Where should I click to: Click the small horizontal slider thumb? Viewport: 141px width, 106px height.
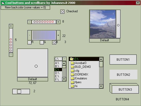(x=19, y=91)
